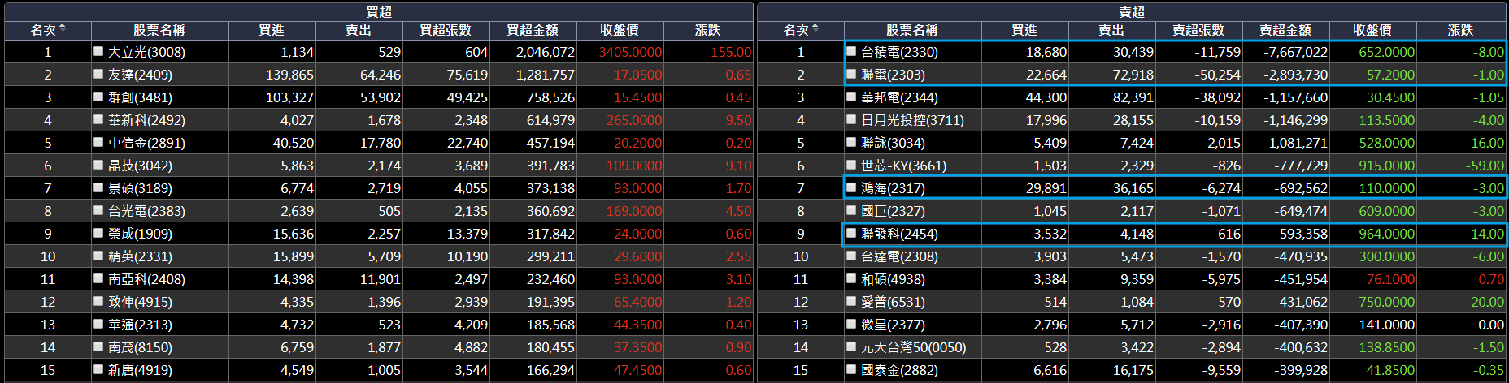This screenshot has height=383, width=1509.
Task: Open stock 榮成(1909)
Action: point(140,234)
